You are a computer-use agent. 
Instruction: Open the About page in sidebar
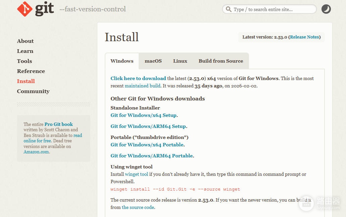(26, 41)
